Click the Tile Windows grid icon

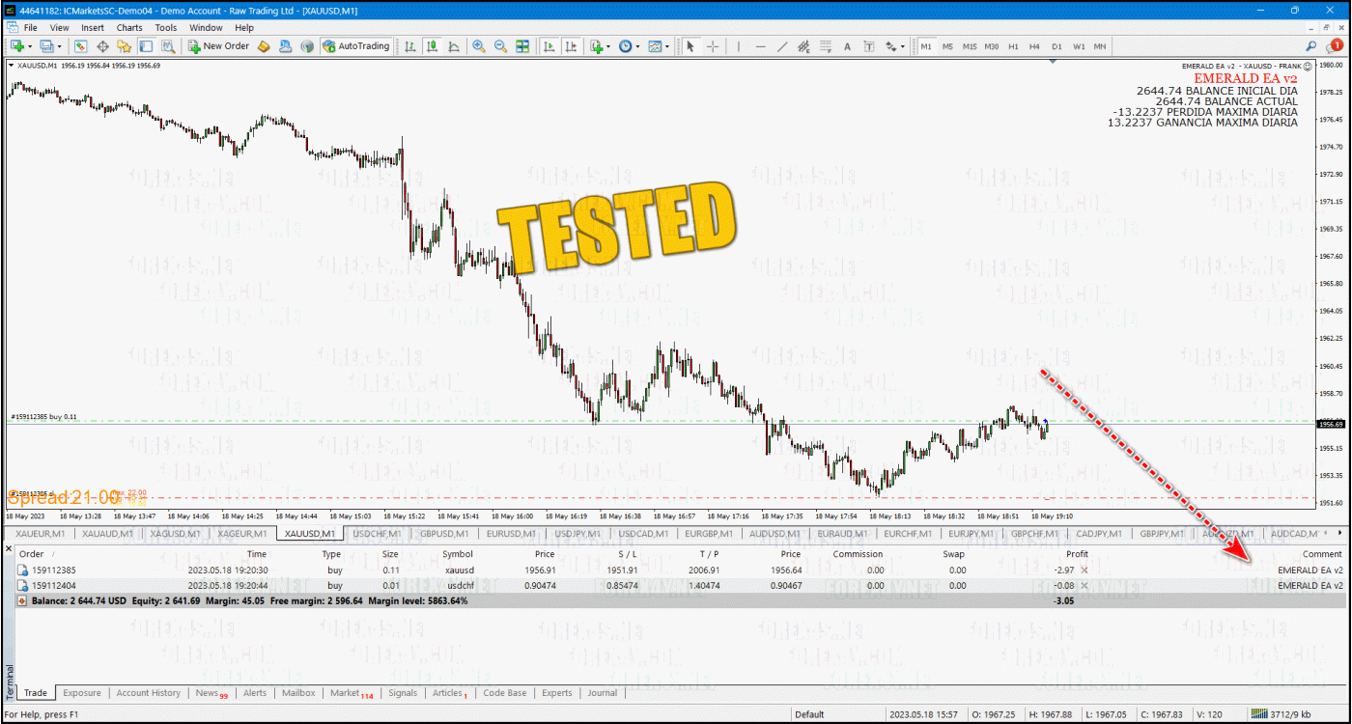(x=522, y=46)
